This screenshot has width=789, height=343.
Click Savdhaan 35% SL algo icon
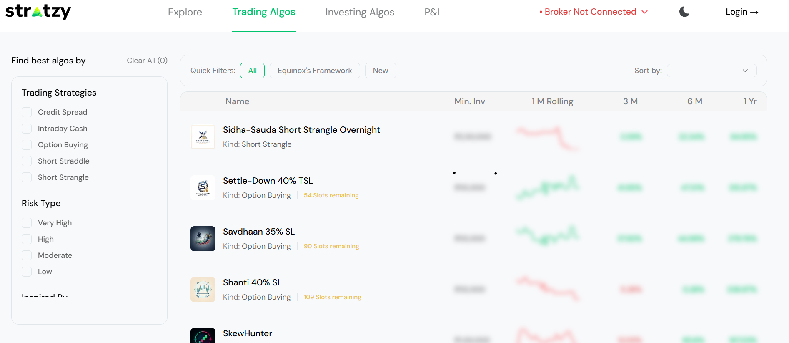click(x=203, y=239)
